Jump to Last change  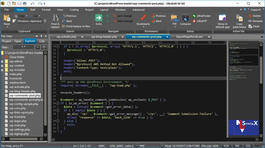123,16
